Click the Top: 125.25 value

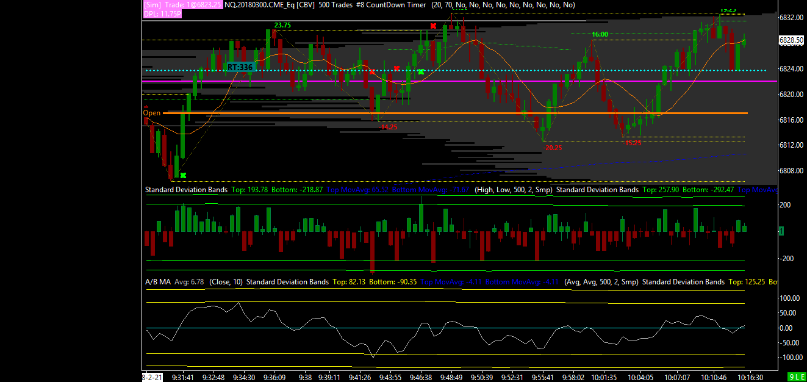pos(745,282)
